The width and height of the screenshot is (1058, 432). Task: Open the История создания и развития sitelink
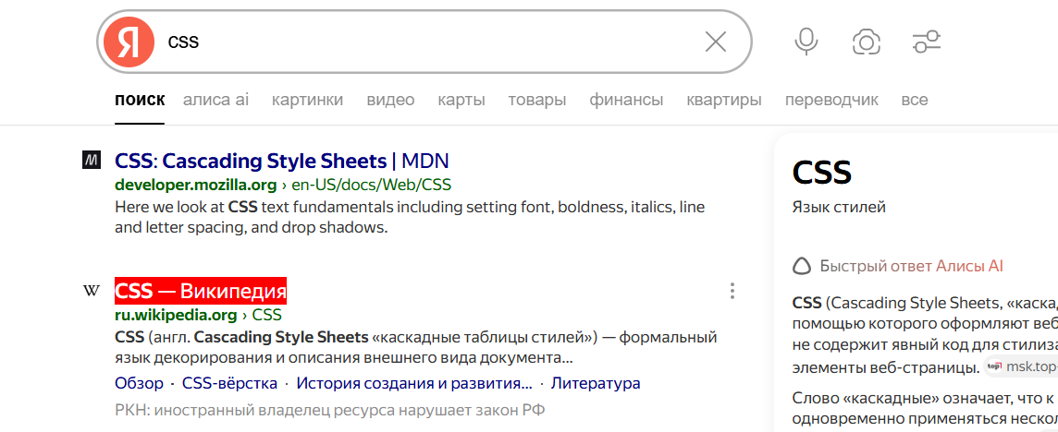point(414,383)
